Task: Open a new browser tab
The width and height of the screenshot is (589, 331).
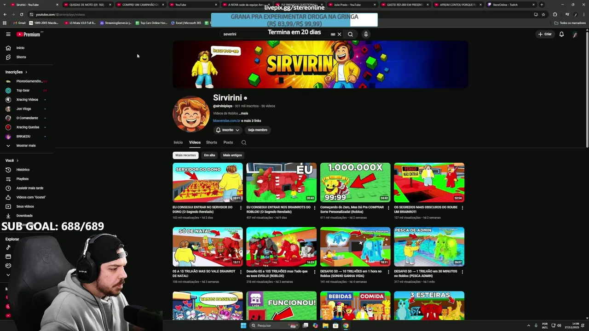Action: pyautogui.click(x=542, y=5)
